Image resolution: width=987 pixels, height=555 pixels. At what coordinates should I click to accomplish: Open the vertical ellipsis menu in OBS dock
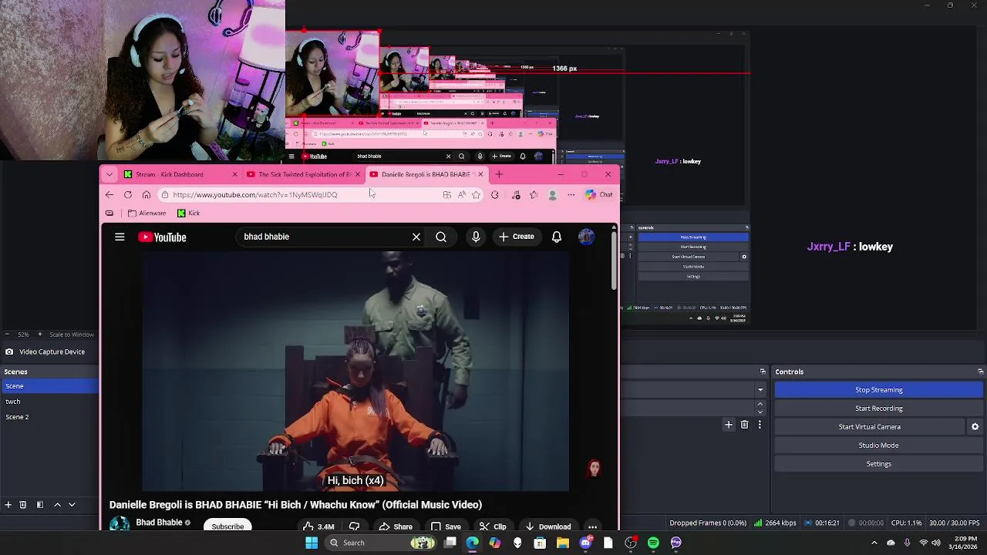coord(760,425)
